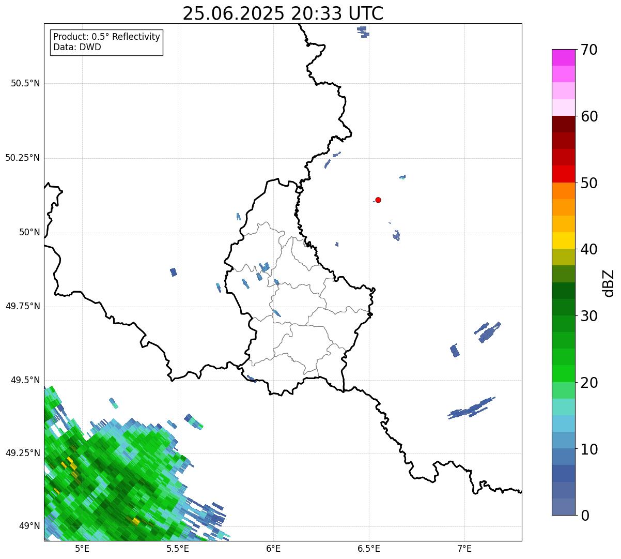This screenshot has width=621, height=559.
Task: Click the 6.5°E longitude label
Action: [x=369, y=549]
